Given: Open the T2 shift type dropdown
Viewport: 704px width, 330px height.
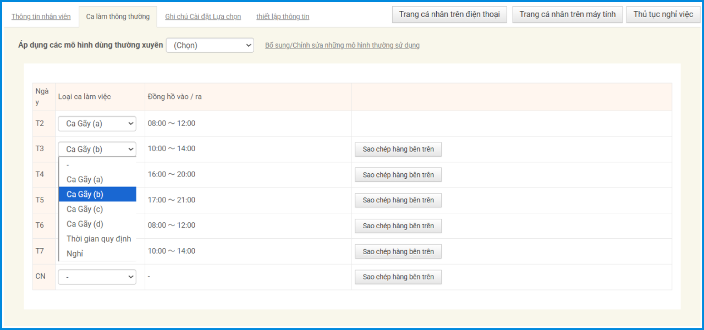Looking at the screenshot, I should pos(97,124).
